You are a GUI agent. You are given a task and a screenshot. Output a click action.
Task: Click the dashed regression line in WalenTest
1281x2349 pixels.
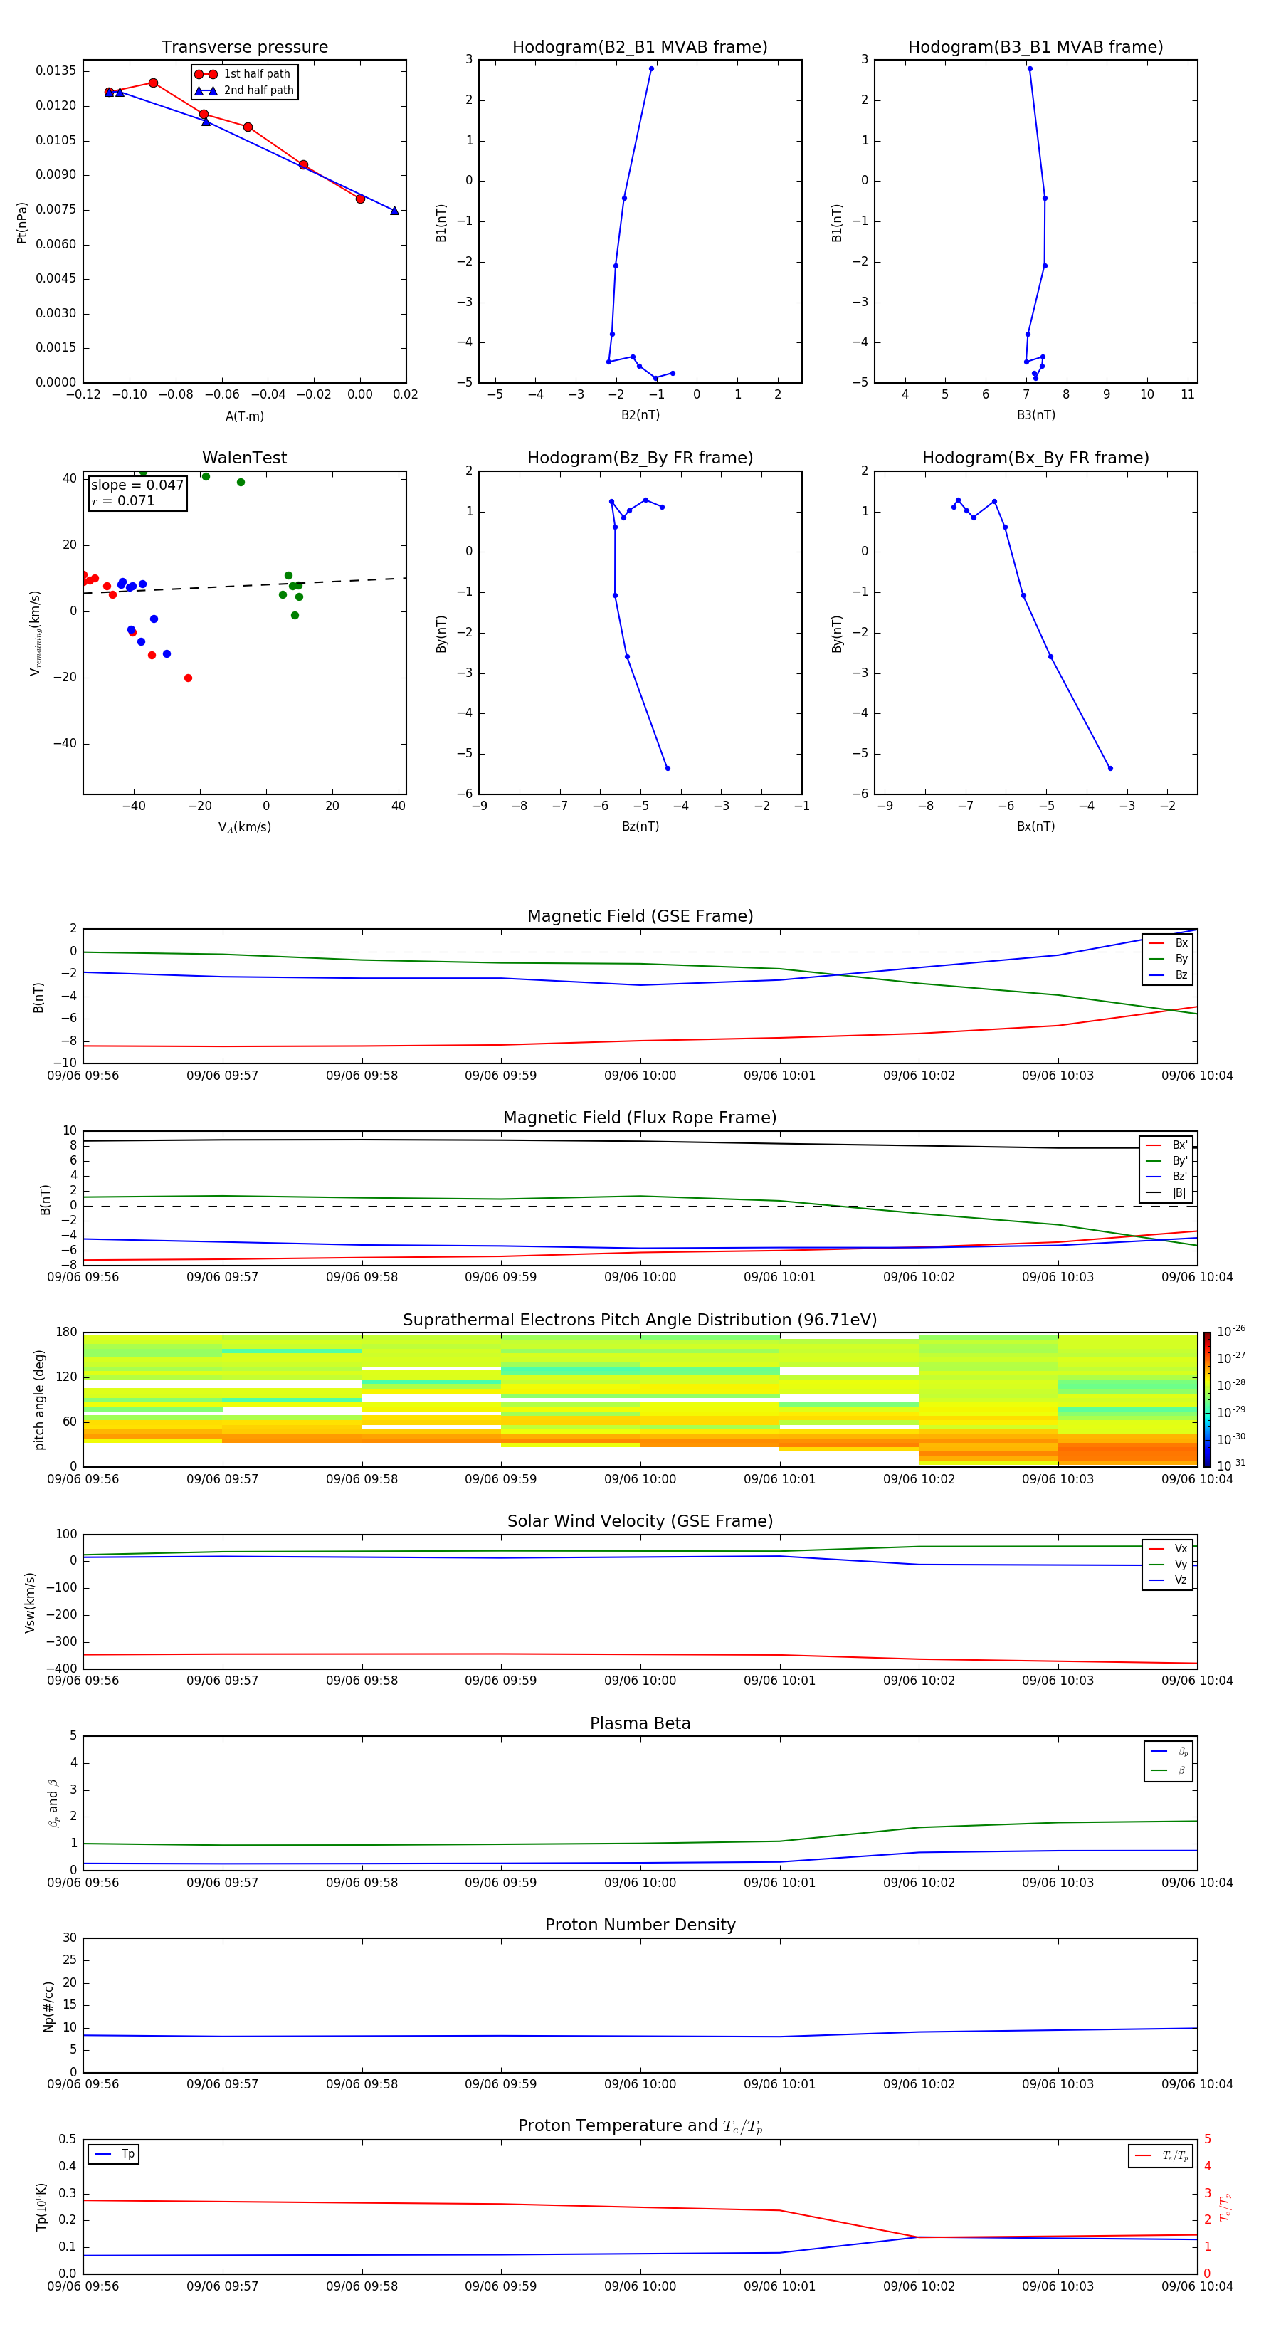pos(244,585)
